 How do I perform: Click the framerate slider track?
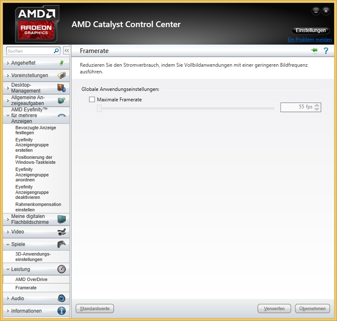coord(188,108)
